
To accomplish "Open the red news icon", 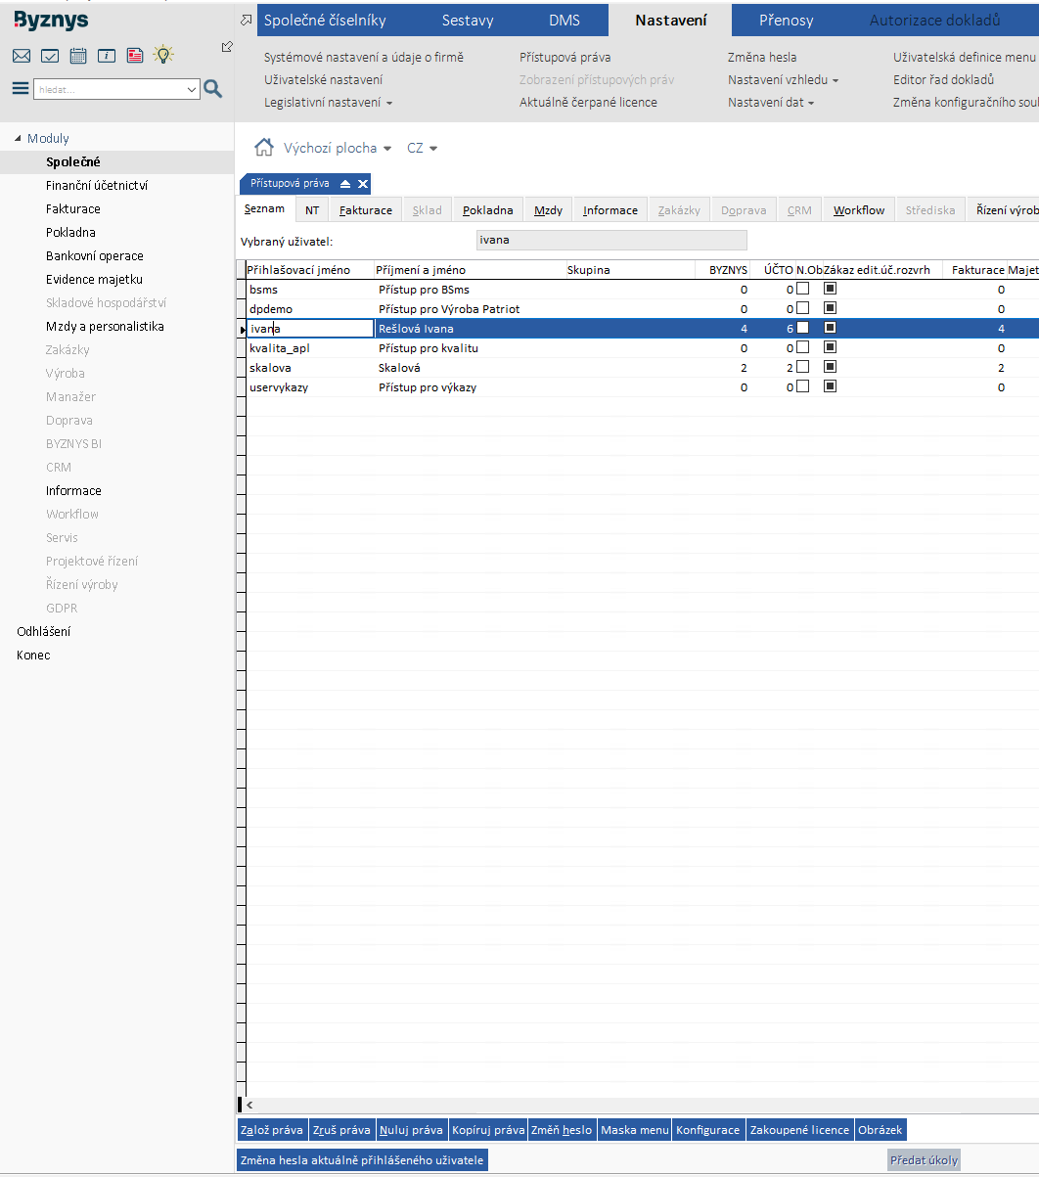I will [x=135, y=56].
